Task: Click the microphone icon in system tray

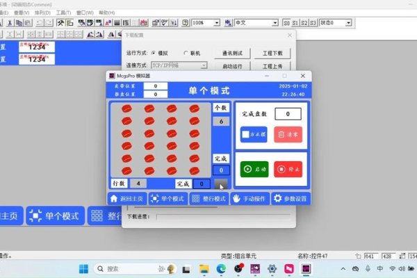Action: pos(368,269)
